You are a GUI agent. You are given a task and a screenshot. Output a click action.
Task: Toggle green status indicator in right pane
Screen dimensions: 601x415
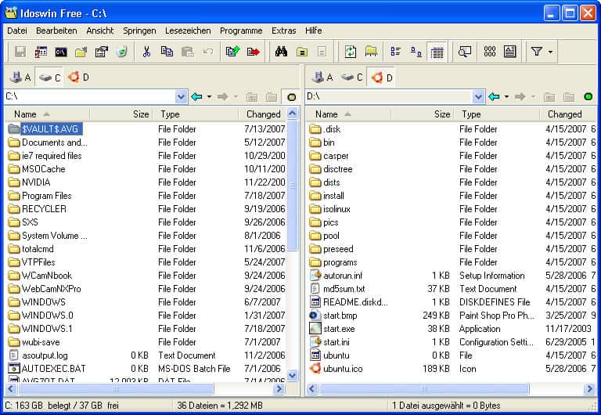click(x=588, y=96)
